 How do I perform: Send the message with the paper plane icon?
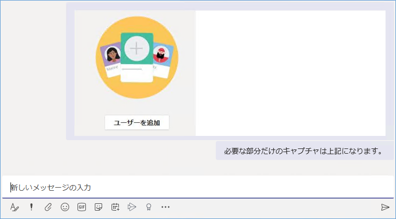[x=386, y=207]
